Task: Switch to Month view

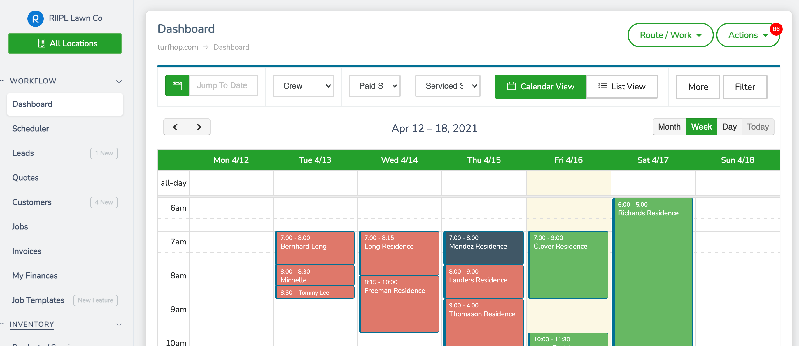Action: [669, 127]
